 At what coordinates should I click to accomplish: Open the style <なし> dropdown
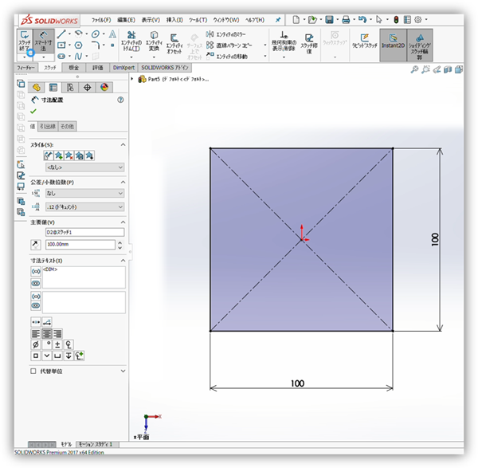pyautogui.click(x=84, y=167)
